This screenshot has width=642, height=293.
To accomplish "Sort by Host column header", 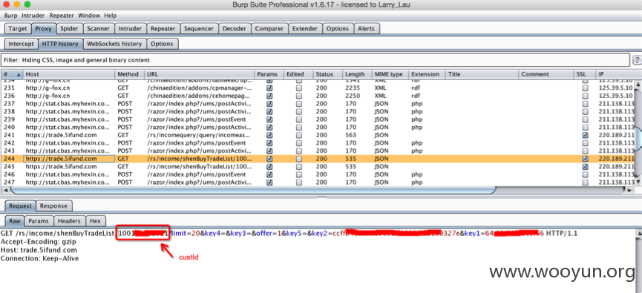I will (x=69, y=74).
